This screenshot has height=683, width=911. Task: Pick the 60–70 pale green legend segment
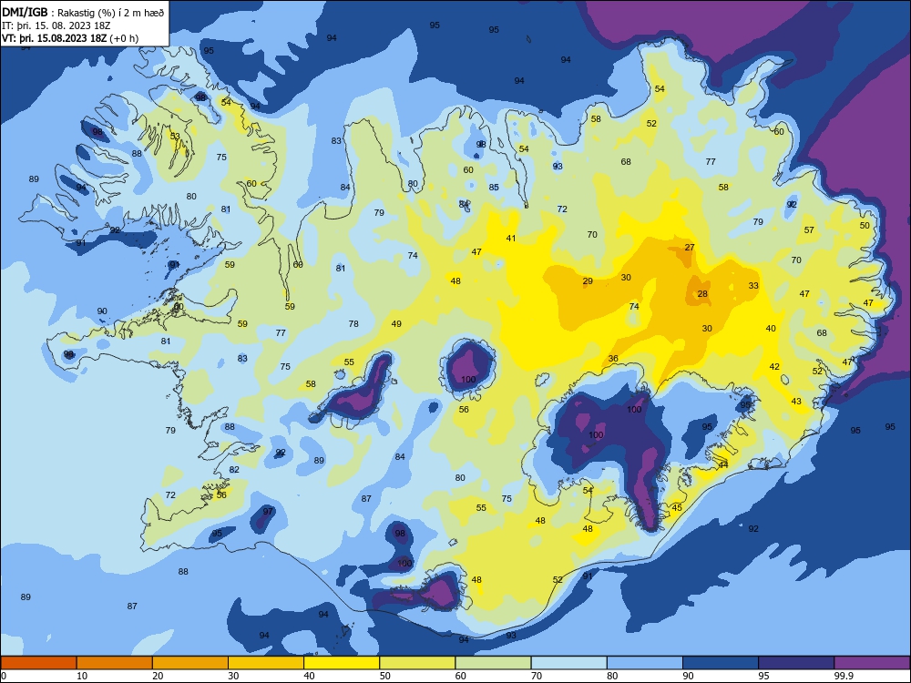(x=493, y=663)
